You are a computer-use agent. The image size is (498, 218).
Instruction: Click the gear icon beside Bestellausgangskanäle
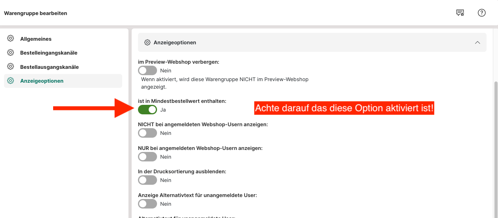[x=11, y=67]
